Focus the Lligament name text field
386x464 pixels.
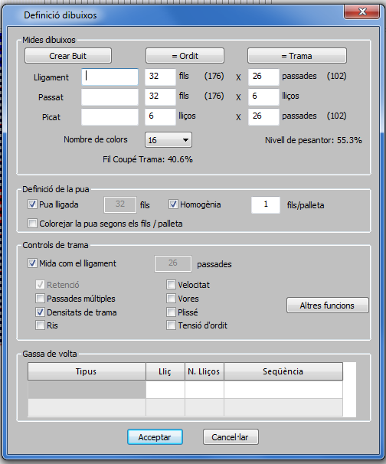click(x=110, y=77)
